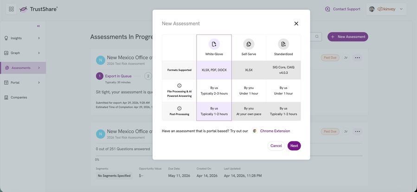The height and width of the screenshot is (192, 417).
Task: Open Assessments in the sidebar
Action: (23, 68)
